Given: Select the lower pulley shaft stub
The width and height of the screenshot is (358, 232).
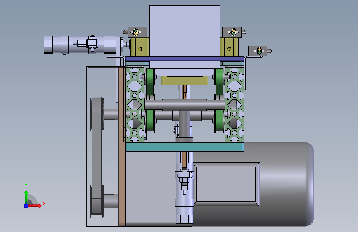Looking at the screenshot, I should tap(111, 201).
